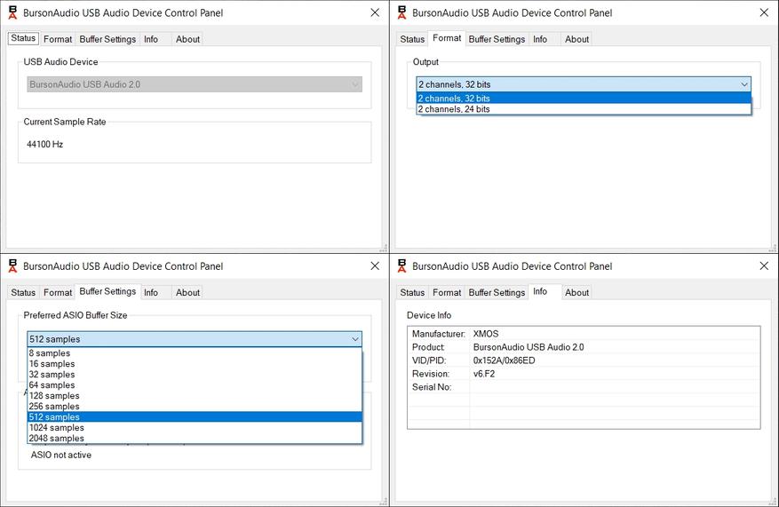
Task: Choose 2 channels, 24 bits option
Action: point(584,109)
